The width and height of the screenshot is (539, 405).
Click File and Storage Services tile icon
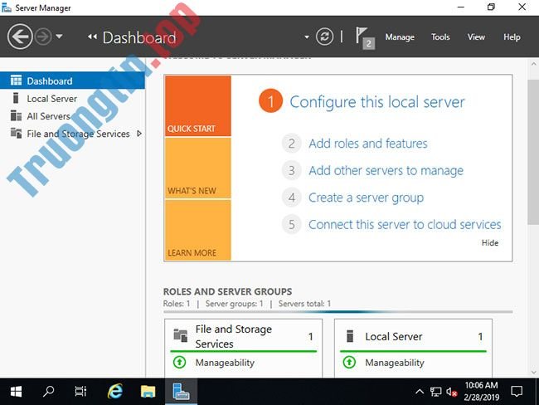[181, 335]
